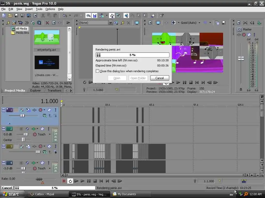This screenshot has width=265, height=198.
Task: Toggle Automatic Crossfades toolbar button
Action: tap(95, 16)
